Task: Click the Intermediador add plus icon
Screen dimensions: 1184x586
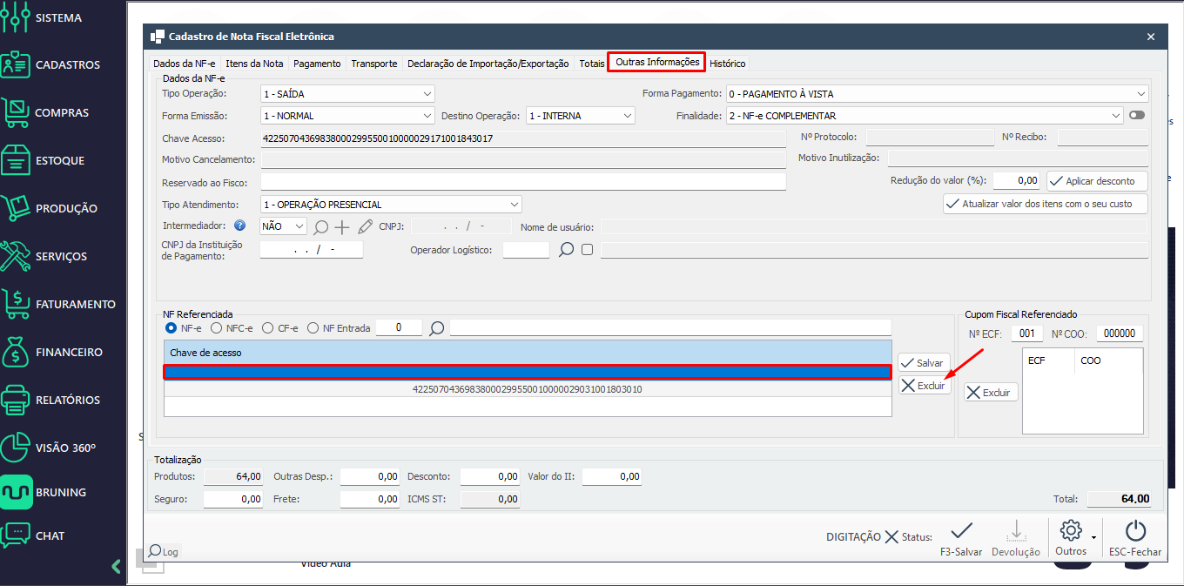Action: click(342, 226)
